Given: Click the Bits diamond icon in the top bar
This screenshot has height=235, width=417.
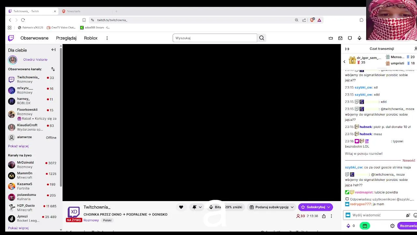Looking at the screenshot, I should tap(359, 38).
